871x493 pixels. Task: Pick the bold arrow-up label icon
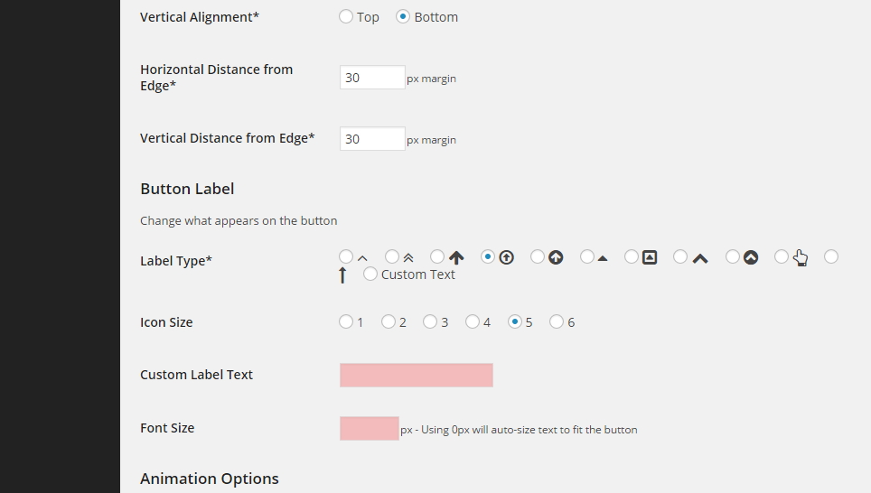[437, 256]
